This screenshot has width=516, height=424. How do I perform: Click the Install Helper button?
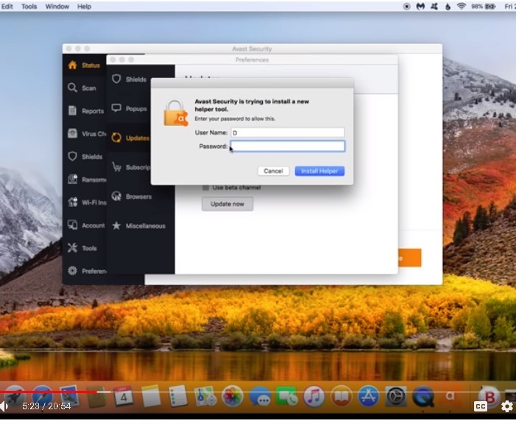click(319, 171)
